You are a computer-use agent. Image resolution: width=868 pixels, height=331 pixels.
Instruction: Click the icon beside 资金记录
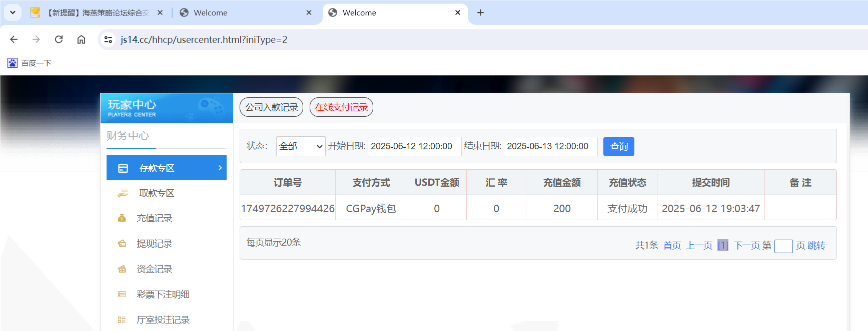(x=122, y=269)
